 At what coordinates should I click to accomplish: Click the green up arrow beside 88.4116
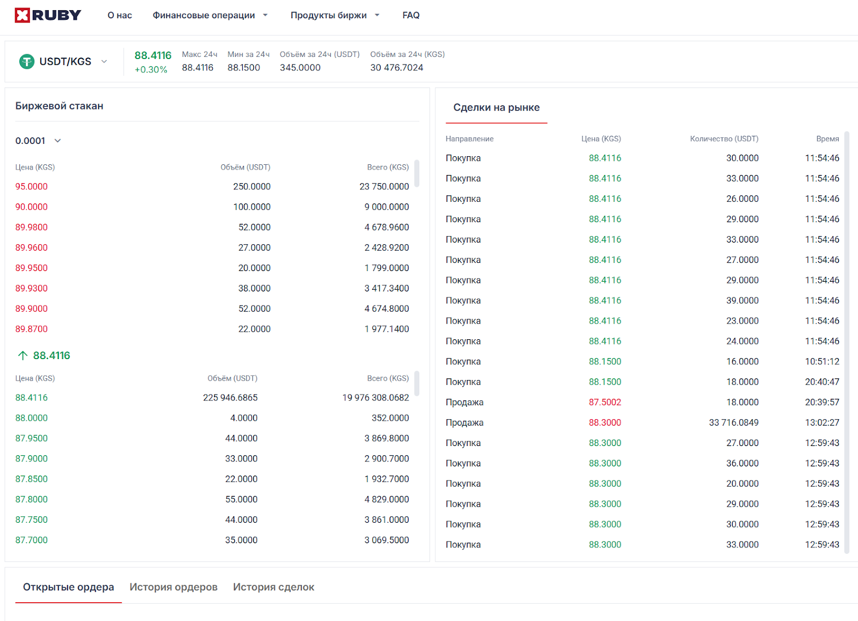point(23,355)
